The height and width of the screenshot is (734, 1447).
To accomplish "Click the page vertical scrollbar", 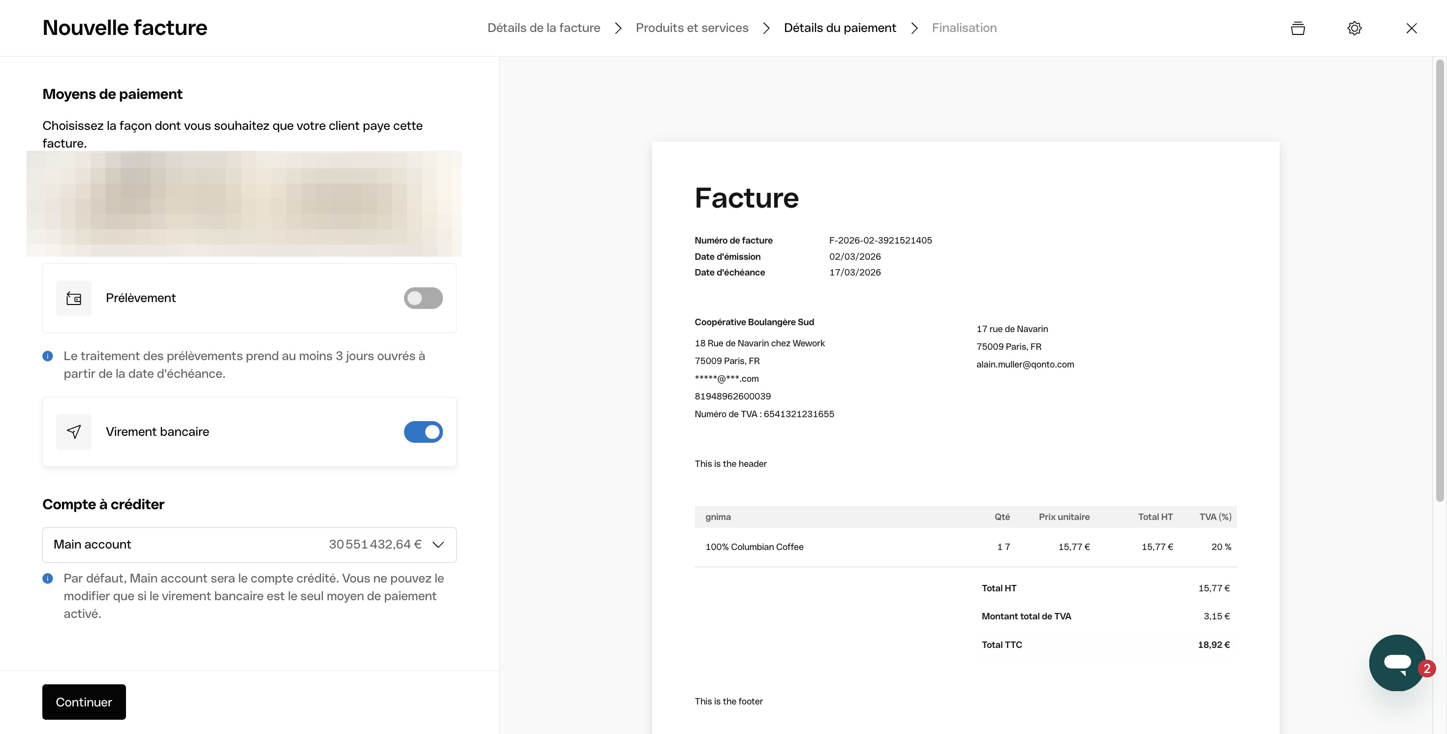I will click(1439, 281).
